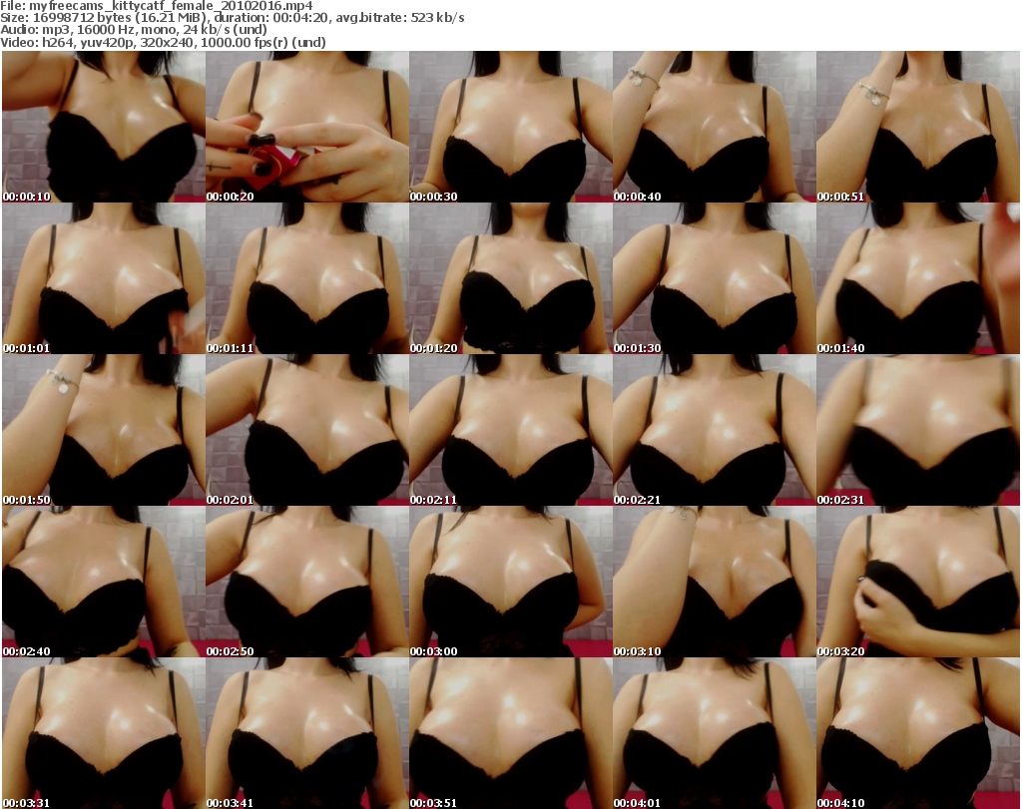The image size is (1022, 809).
Task: Click the Size and duration info line
Action: pos(233,18)
